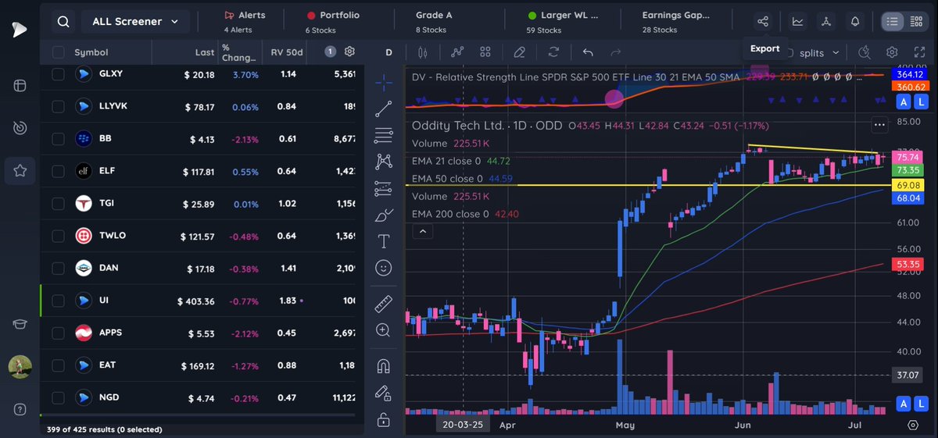Viewport: 938px width, 438px height.
Task: Click the pencil drawing icon in the chart toolbar
Action: [x=518, y=52]
